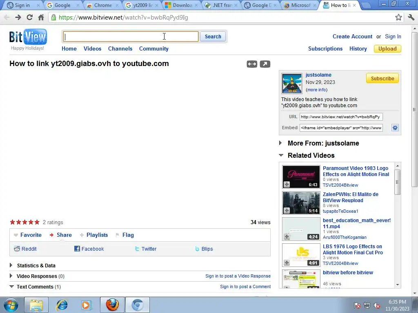Viewport: 418px width, 313px height.
Task: Toggle the wide player size icon
Action: 252,64
